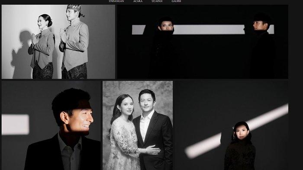The width and height of the screenshot is (303, 170).
Task: Open photo of couple in traditional greeting pose
Action: tap(58, 42)
